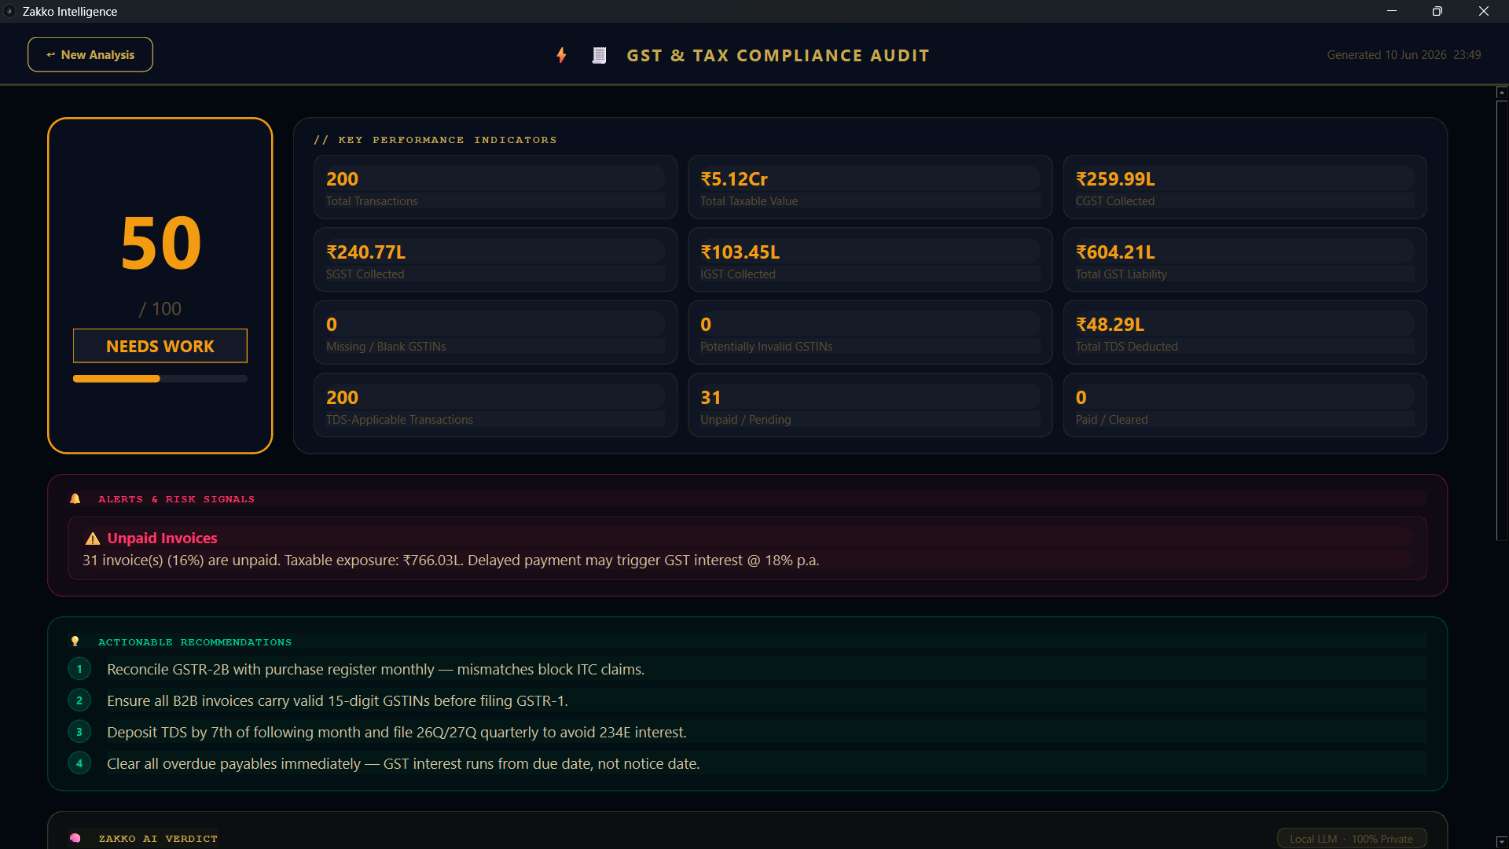This screenshot has width=1509, height=849.
Task: Click the Unpaid Invoices alert title
Action: point(162,538)
